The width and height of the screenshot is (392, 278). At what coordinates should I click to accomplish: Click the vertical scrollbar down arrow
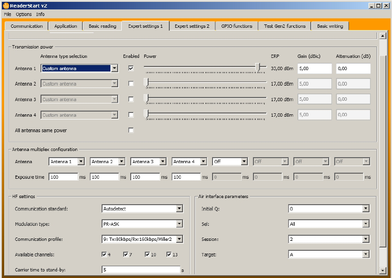(x=383, y=270)
